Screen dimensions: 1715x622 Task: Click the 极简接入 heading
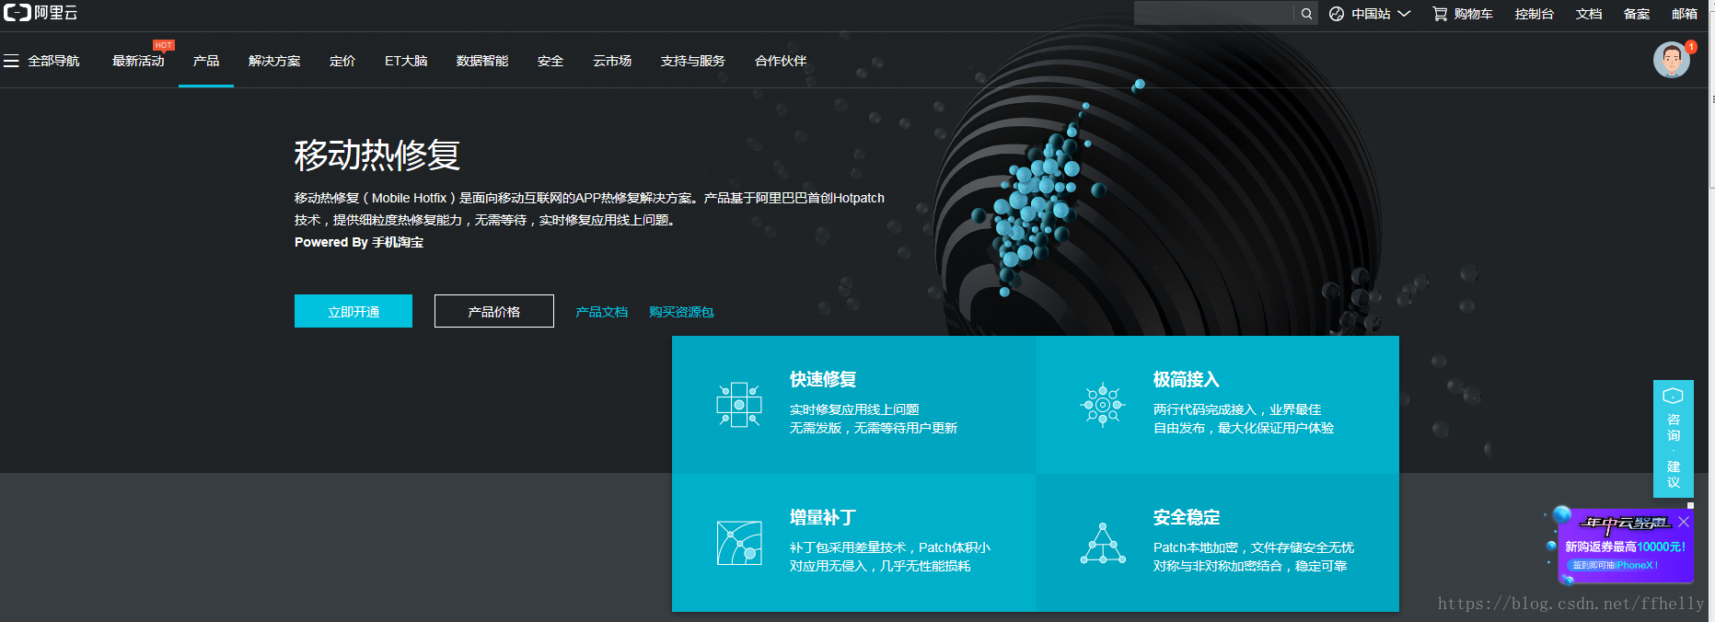pyautogui.click(x=1187, y=379)
